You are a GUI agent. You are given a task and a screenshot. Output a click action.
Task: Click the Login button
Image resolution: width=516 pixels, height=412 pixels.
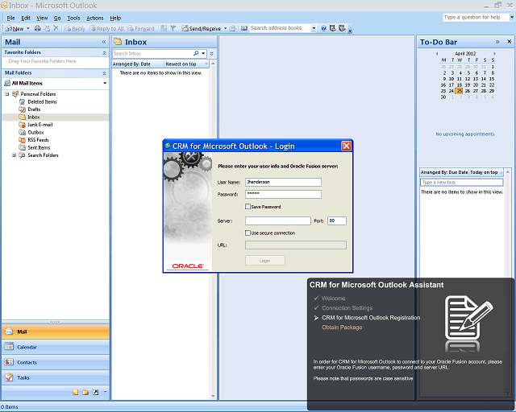[265, 261]
